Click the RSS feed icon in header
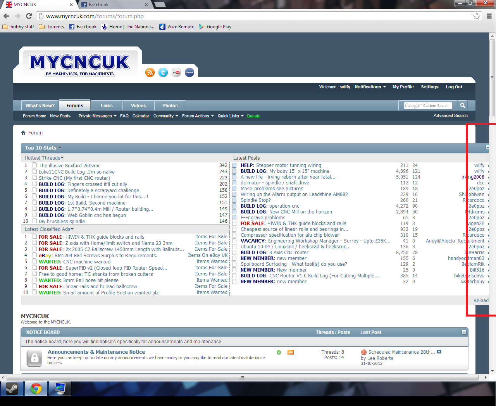The image size is (496, 406). [150, 72]
